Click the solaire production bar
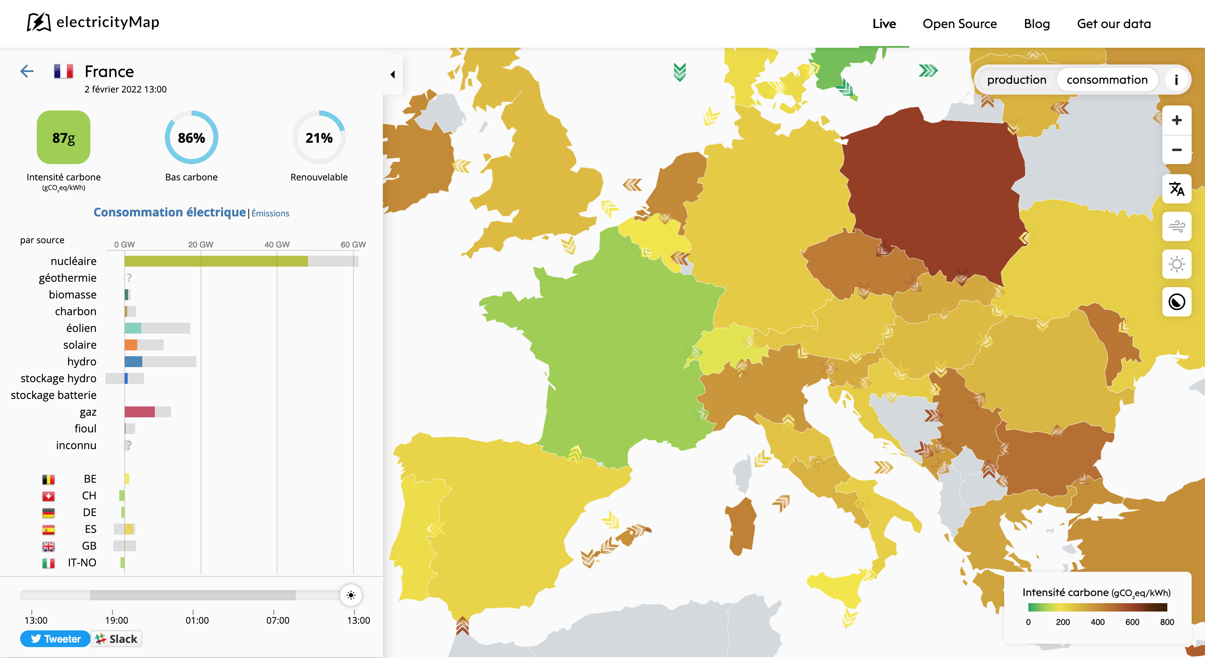 click(131, 345)
